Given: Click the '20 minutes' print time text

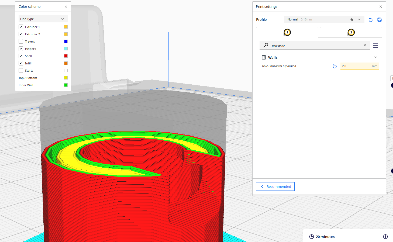Looking at the screenshot, I should (325, 237).
